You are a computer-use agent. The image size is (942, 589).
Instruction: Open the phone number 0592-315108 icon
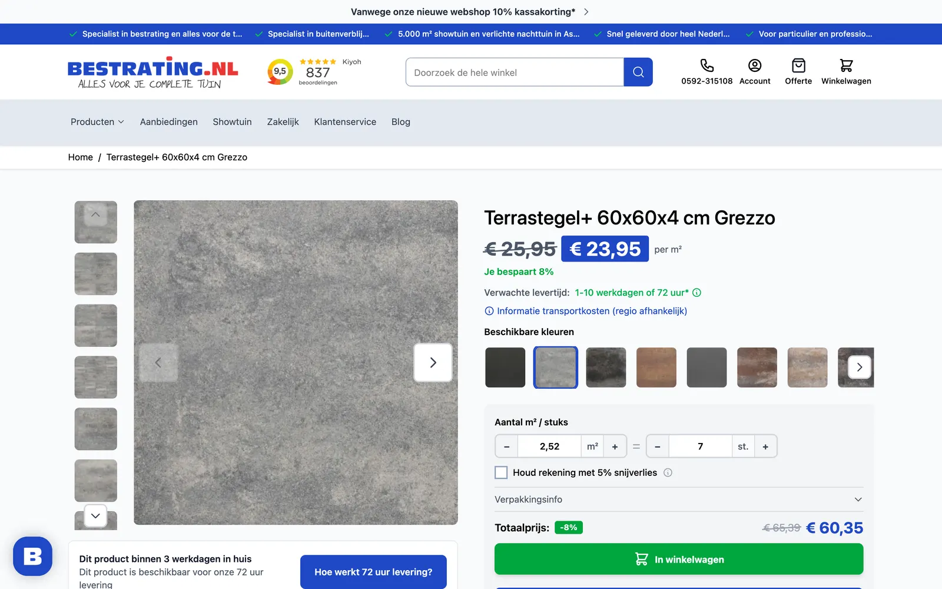706,65
